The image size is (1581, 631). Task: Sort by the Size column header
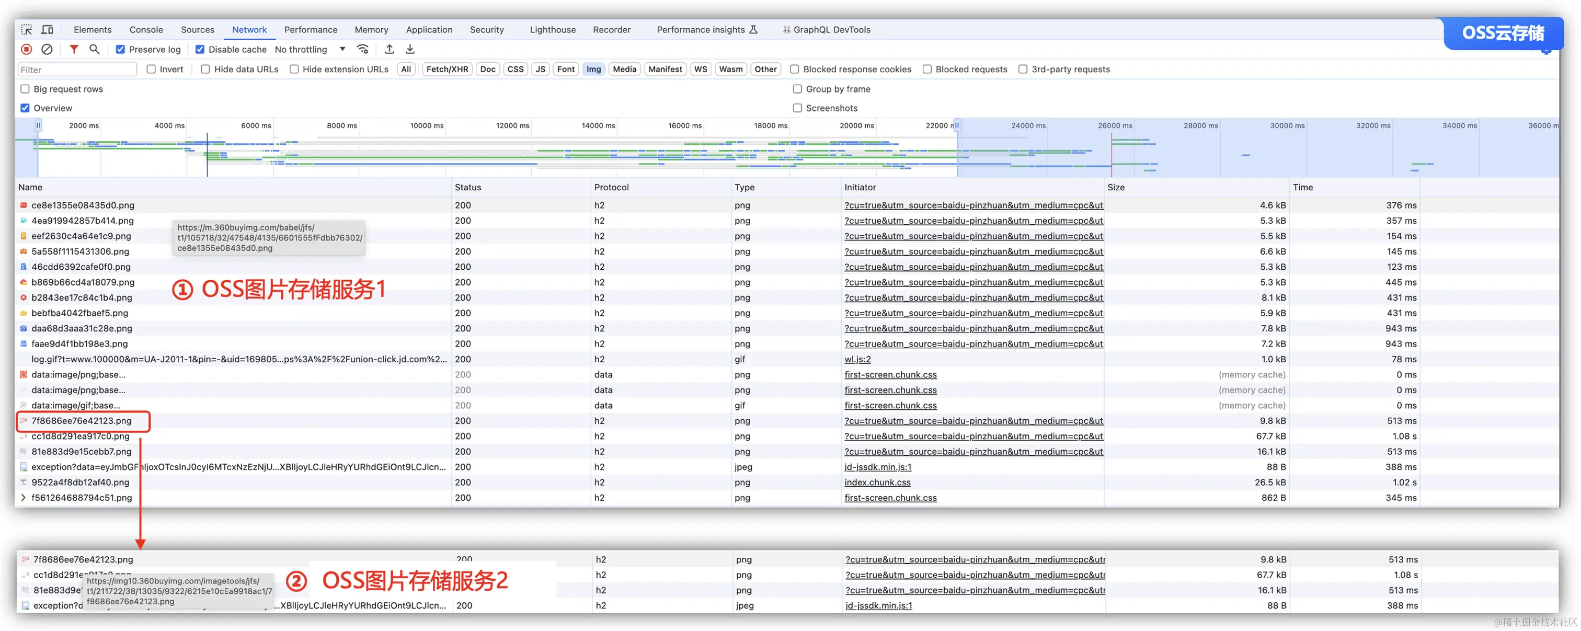tap(1196, 187)
